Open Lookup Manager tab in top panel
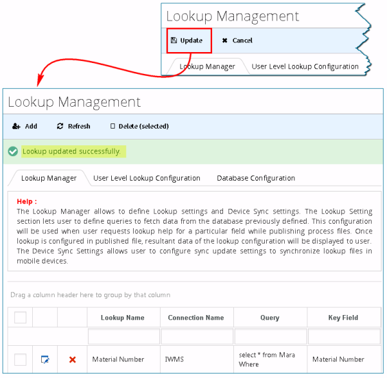The width and height of the screenshot is (387, 378). click(207, 66)
